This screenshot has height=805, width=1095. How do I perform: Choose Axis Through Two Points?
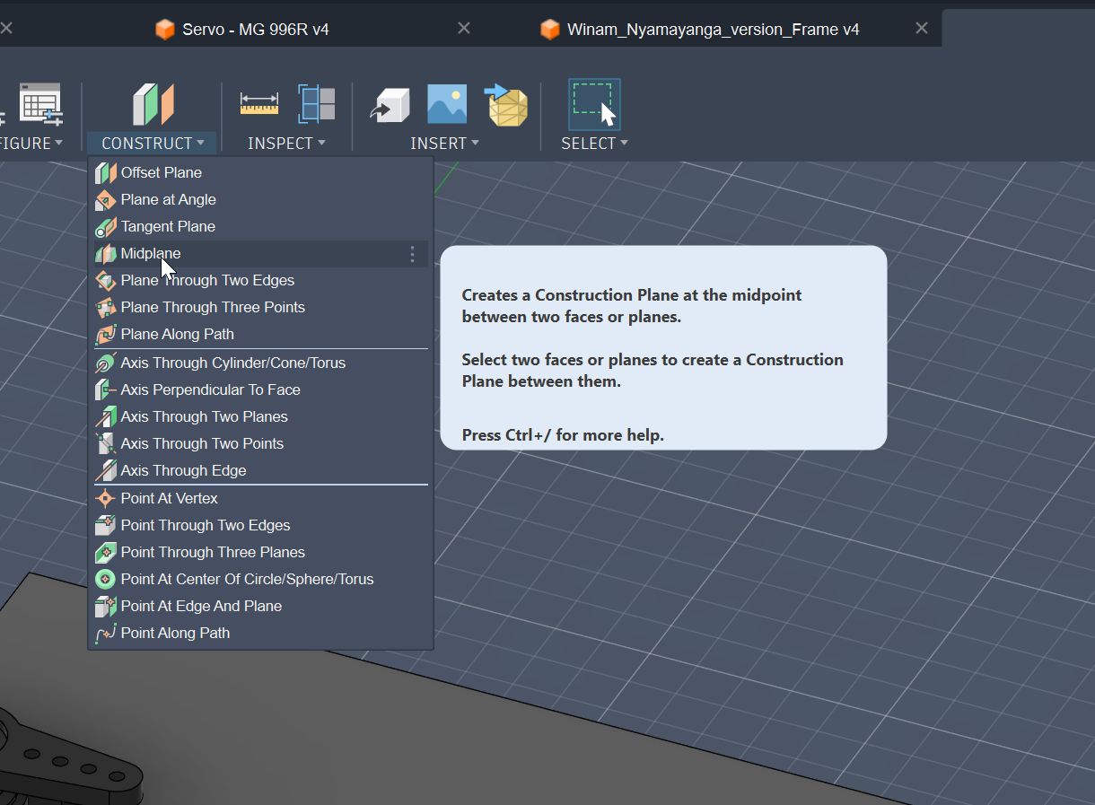click(260, 443)
